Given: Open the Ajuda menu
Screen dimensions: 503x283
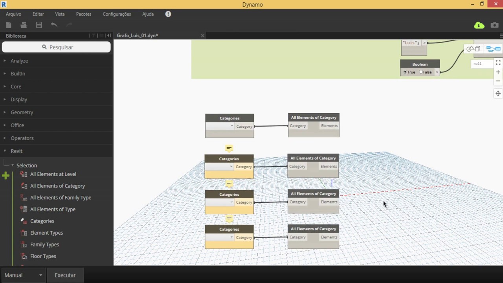Looking at the screenshot, I should click(148, 14).
